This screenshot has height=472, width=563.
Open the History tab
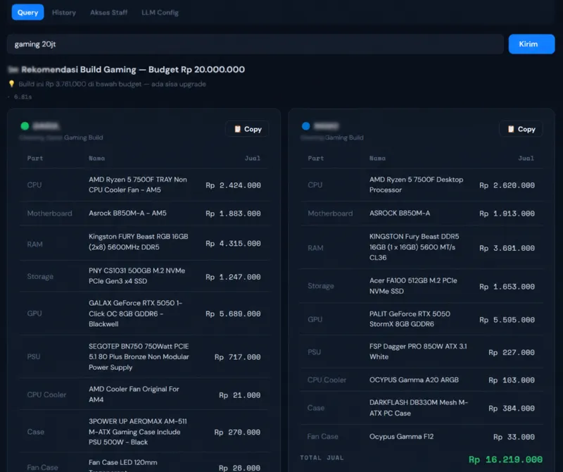point(64,13)
